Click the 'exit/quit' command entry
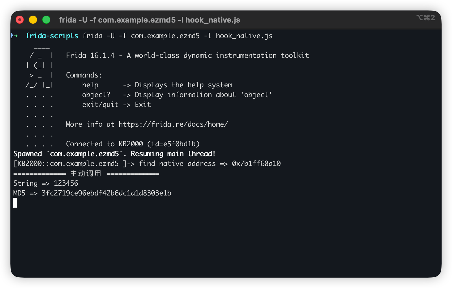 pyautogui.click(x=100, y=105)
